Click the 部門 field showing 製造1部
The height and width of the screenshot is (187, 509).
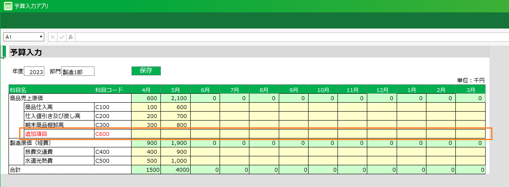[77, 72]
